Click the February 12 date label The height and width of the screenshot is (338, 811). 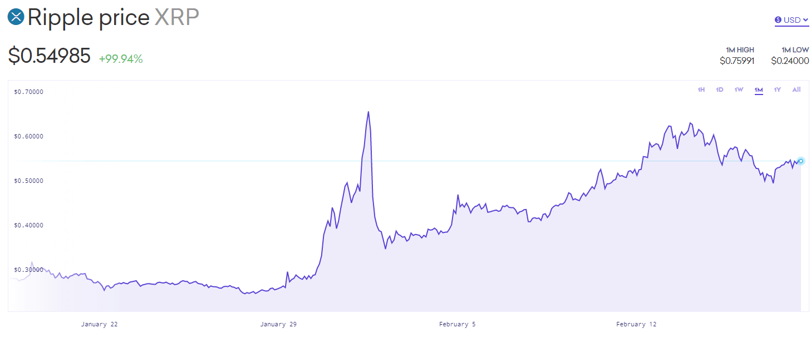pos(636,324)
